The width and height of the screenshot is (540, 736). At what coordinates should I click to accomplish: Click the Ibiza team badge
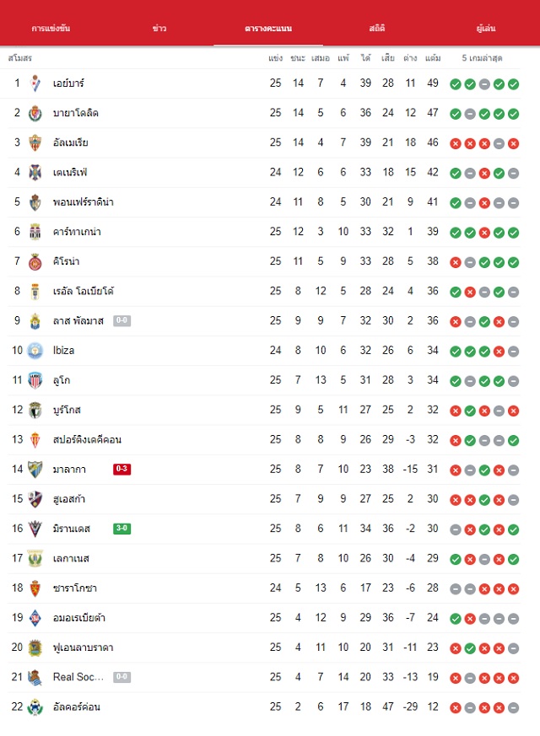pos(35,351)
